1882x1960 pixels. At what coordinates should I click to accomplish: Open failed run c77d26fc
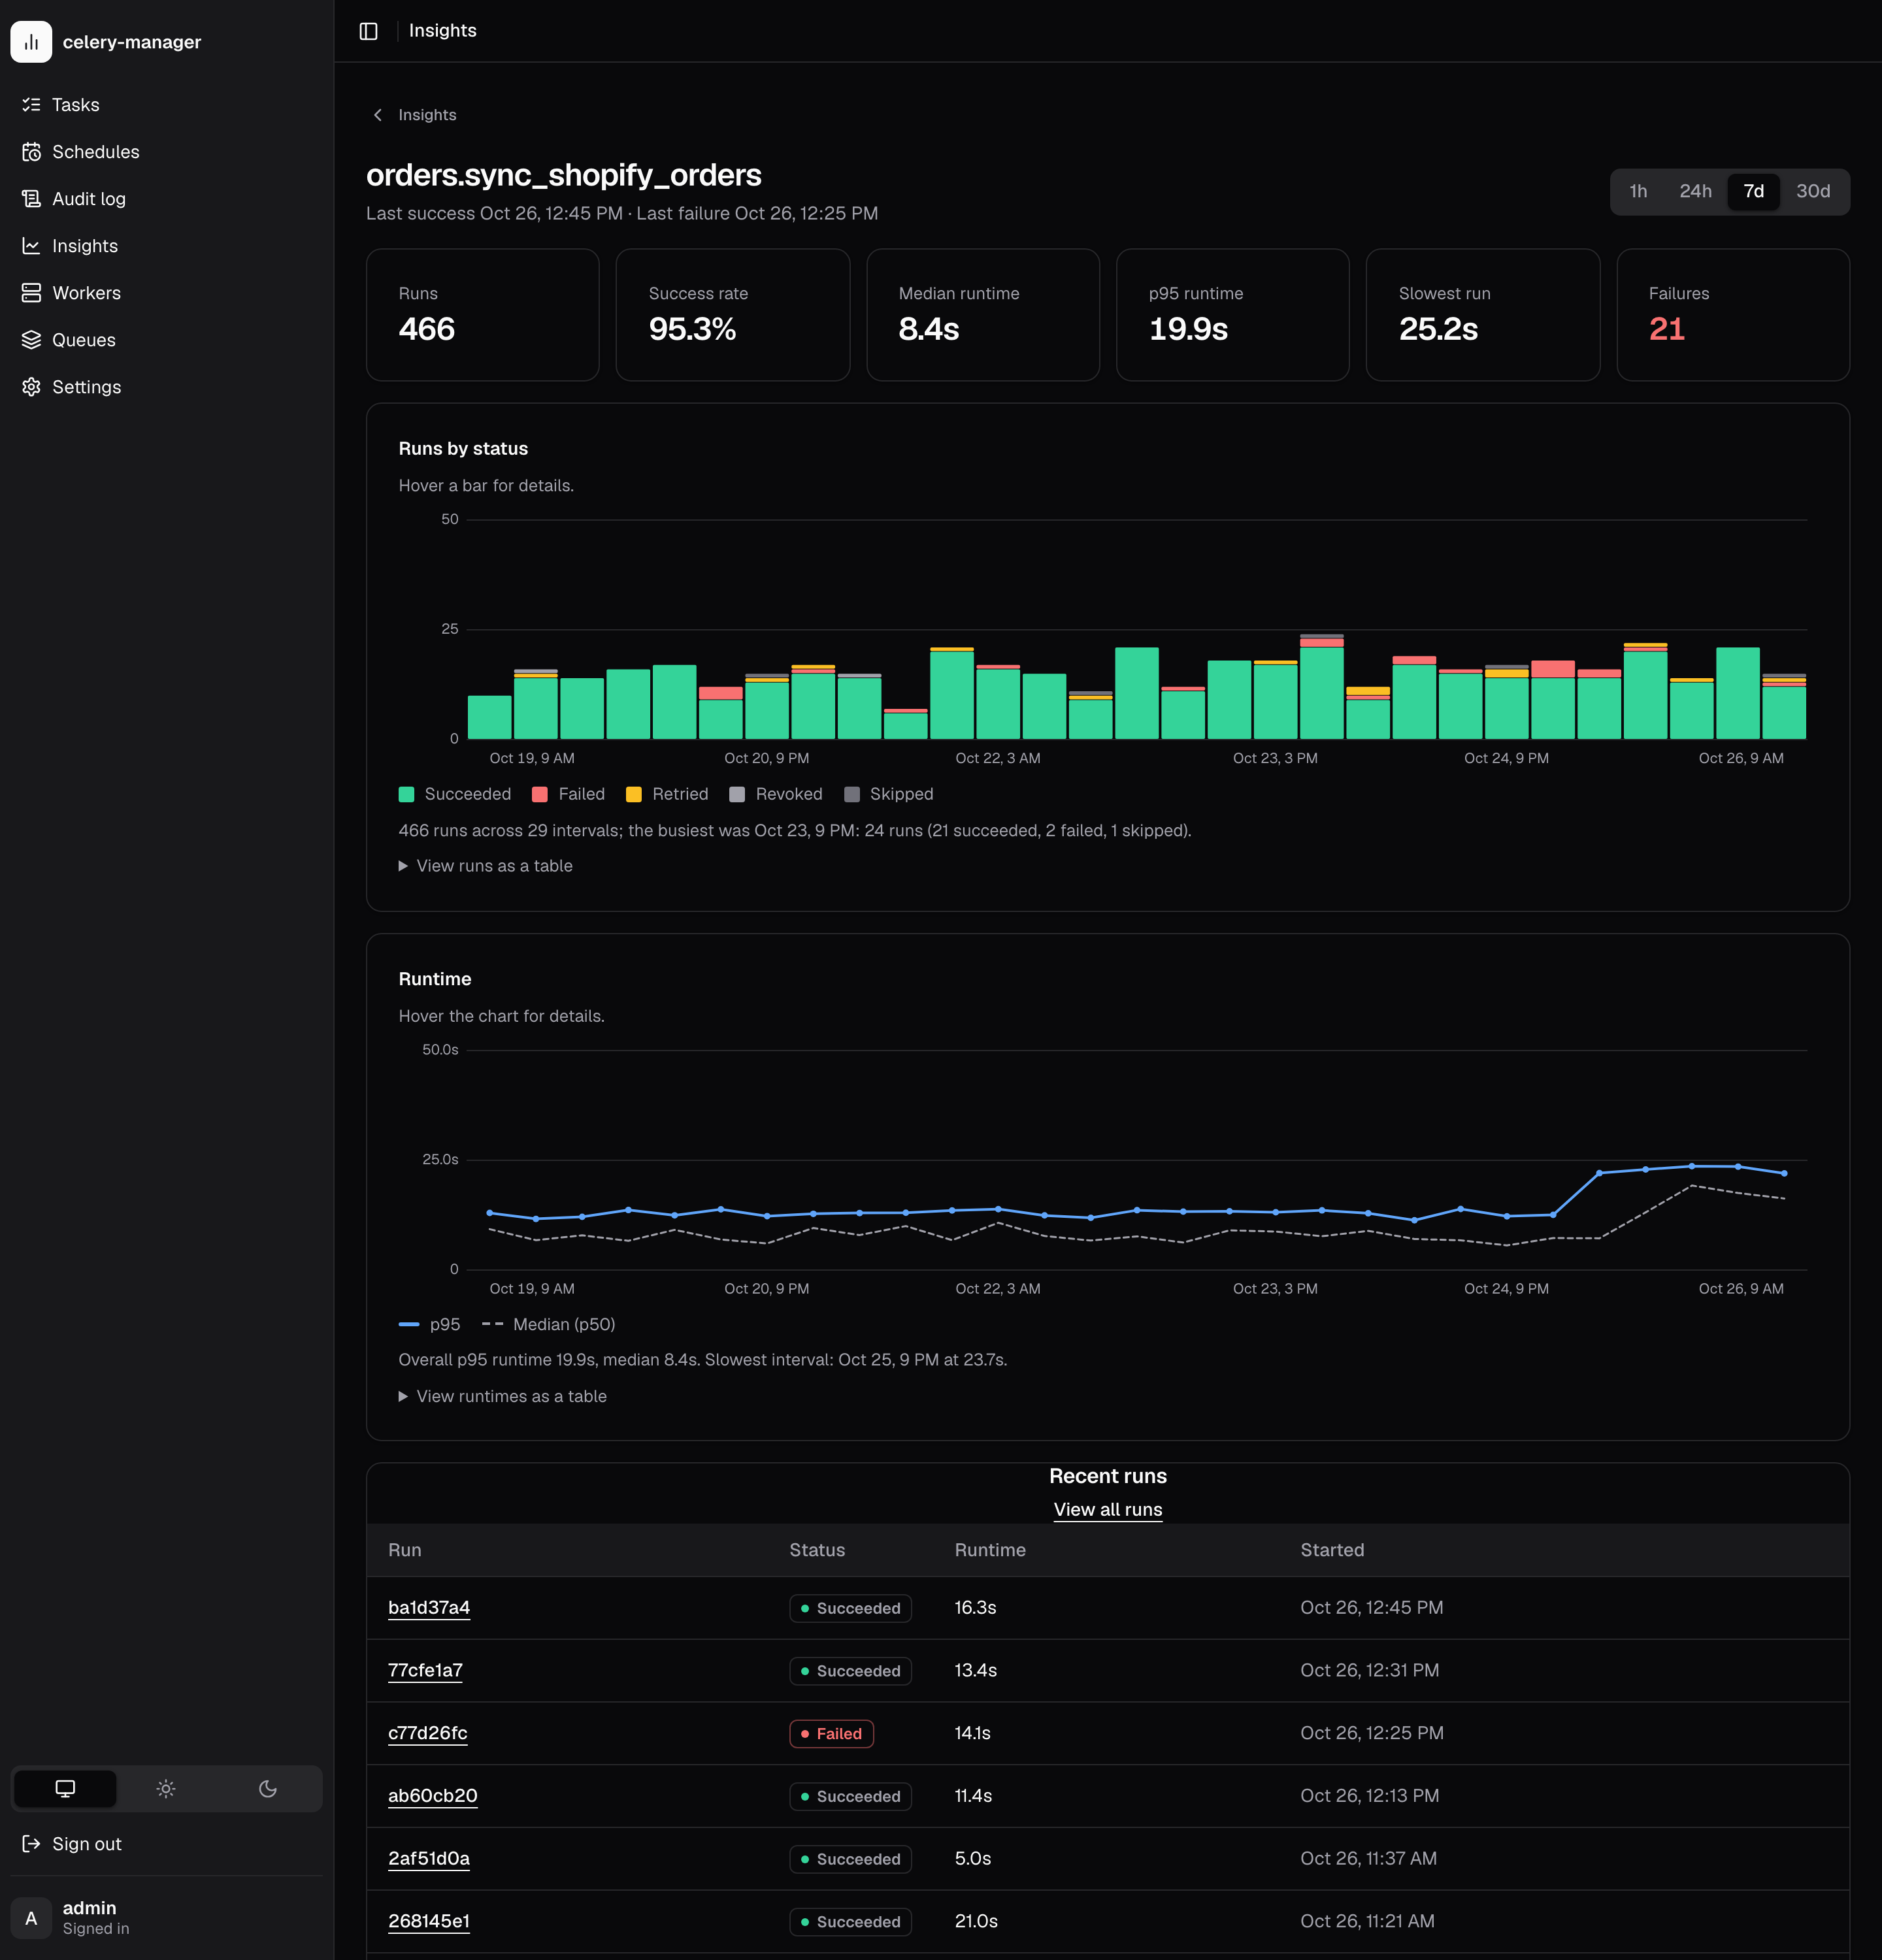(427, 1733)
